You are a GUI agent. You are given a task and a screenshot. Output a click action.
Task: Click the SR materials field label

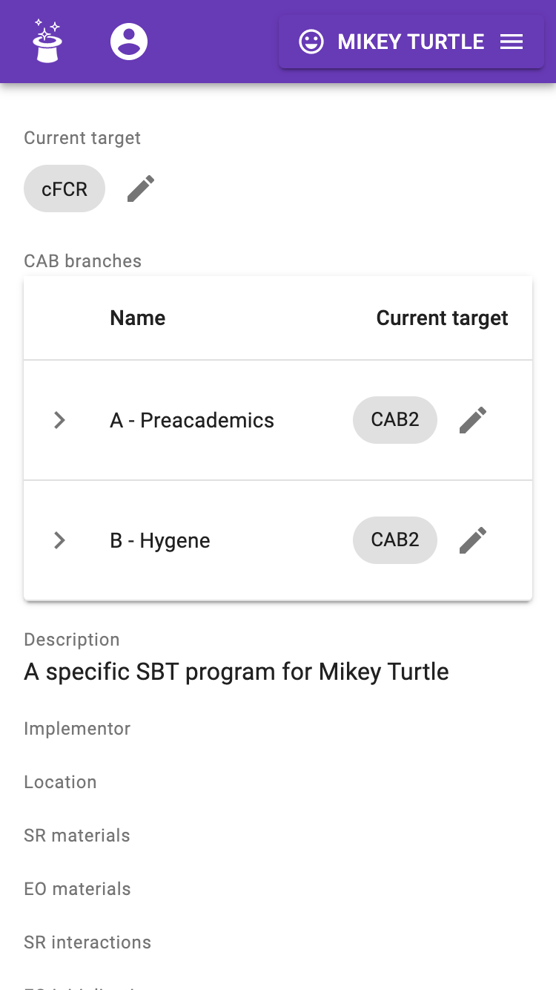[77, 836]
